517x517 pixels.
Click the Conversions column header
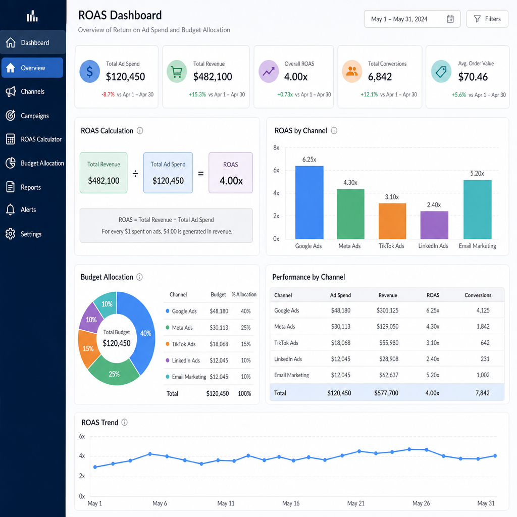point(478,295)
